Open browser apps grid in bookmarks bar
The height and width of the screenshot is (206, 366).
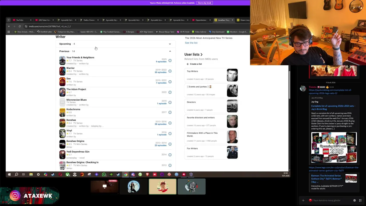[x=9, y=32]
